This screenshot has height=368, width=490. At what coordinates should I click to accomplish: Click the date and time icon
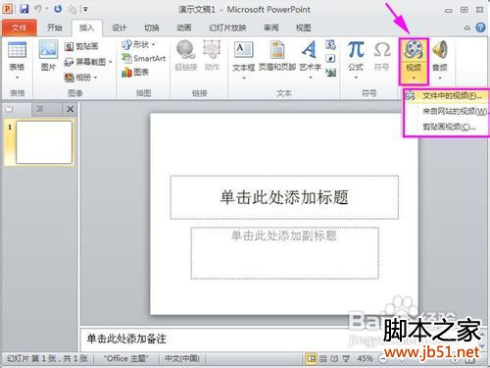(x=330, y=44)
